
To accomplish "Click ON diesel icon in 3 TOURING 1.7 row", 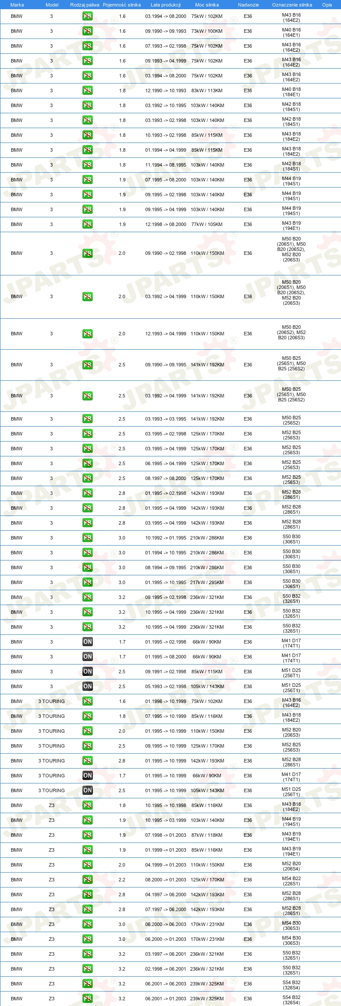I will (87, 776).
